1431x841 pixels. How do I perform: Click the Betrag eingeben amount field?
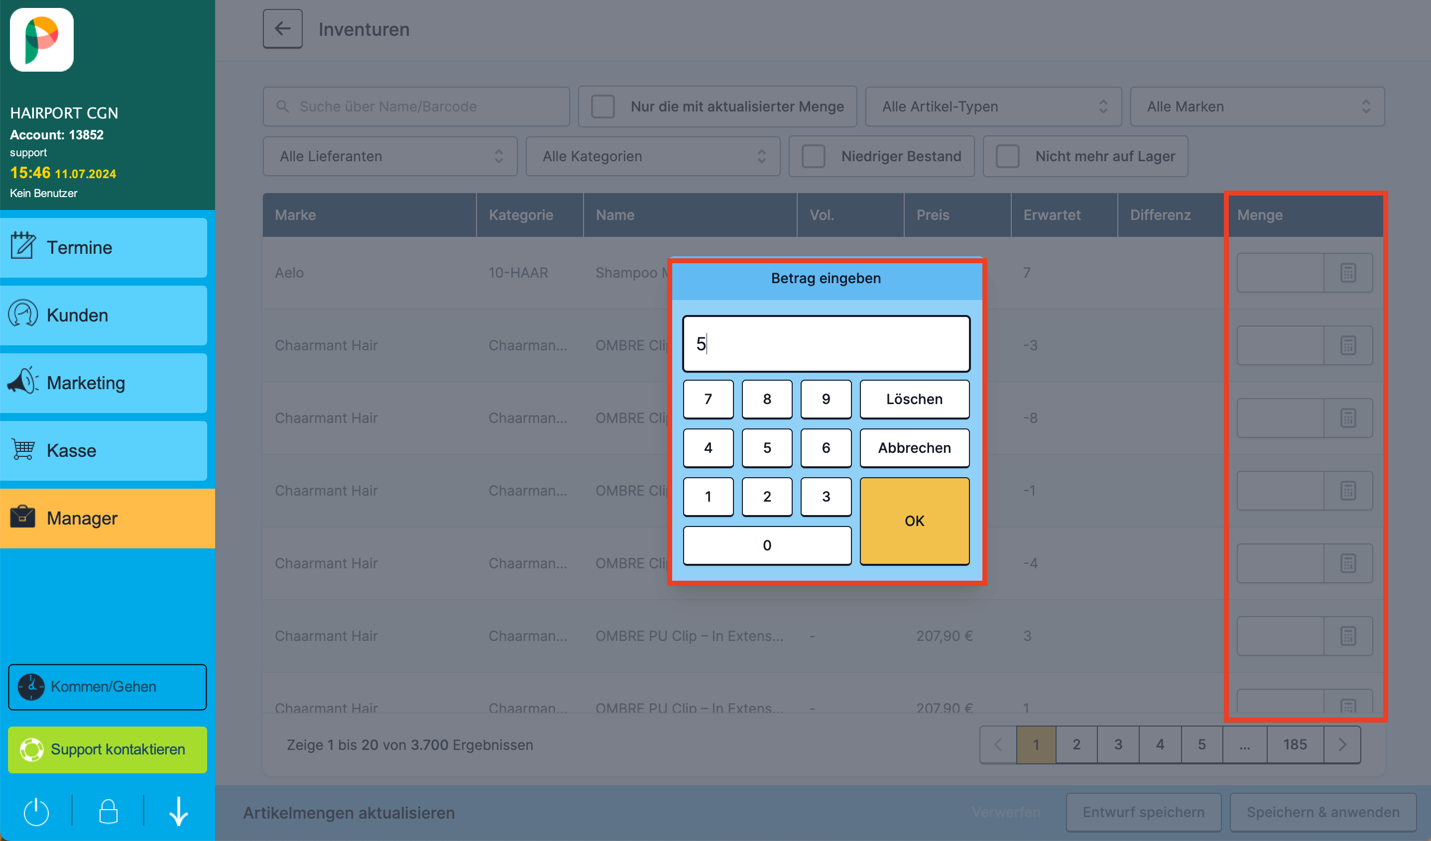point(826,344)
